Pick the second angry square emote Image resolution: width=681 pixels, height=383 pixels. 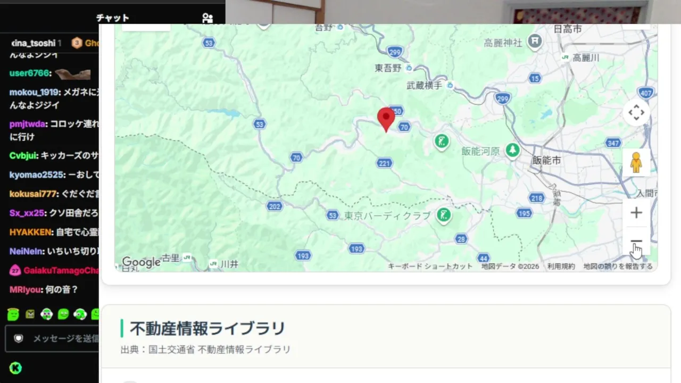pos(30,314)
